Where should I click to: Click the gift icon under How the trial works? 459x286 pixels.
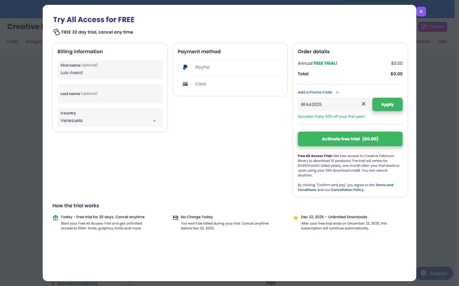(x=55, y=218)
